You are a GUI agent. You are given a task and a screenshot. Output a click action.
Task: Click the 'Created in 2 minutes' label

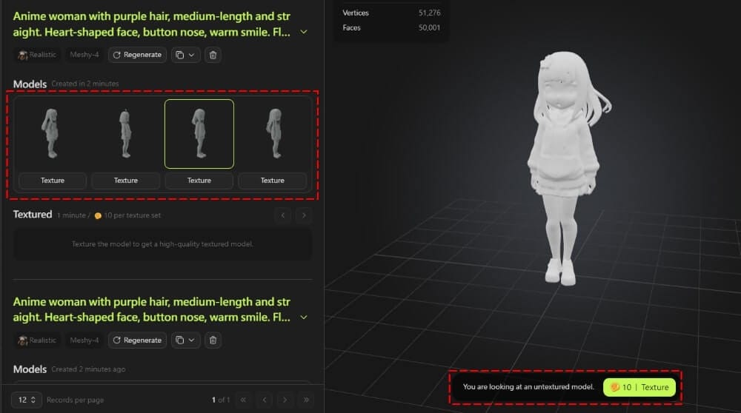point(85,84)
